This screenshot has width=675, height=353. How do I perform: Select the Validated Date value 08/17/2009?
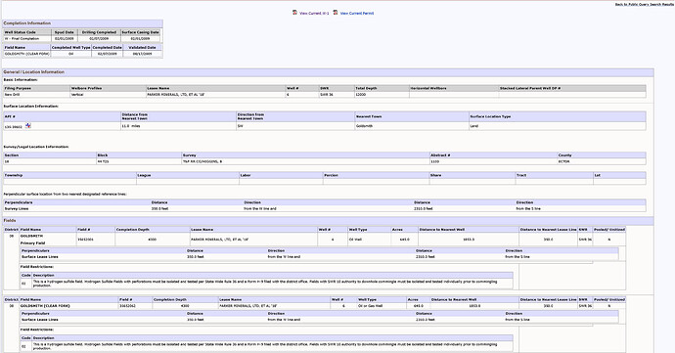coord(143,54)
